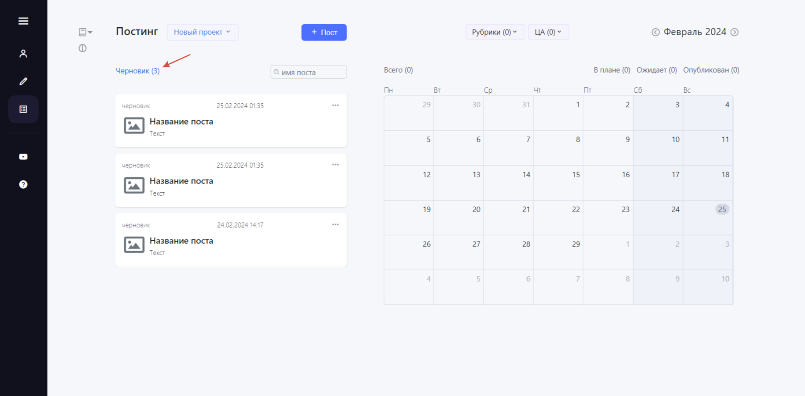Select the posting list icon in sidebar
Screen dimensions: 805x396
(23, 109)
